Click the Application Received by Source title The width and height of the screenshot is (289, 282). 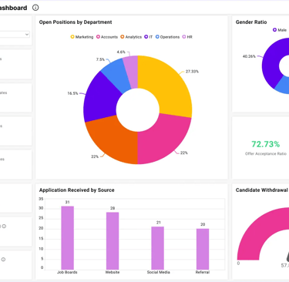coord(77,190)
